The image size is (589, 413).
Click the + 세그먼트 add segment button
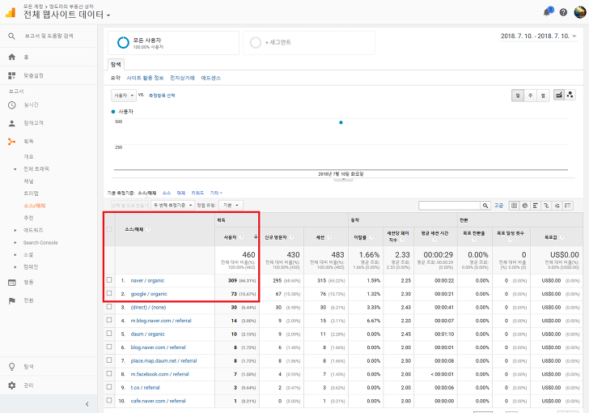[309, 42]
